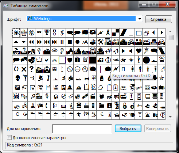Click the scrollbar down arrow
Image resolution: width=179 pixels, height=153 pixels.
click(170, 117)
